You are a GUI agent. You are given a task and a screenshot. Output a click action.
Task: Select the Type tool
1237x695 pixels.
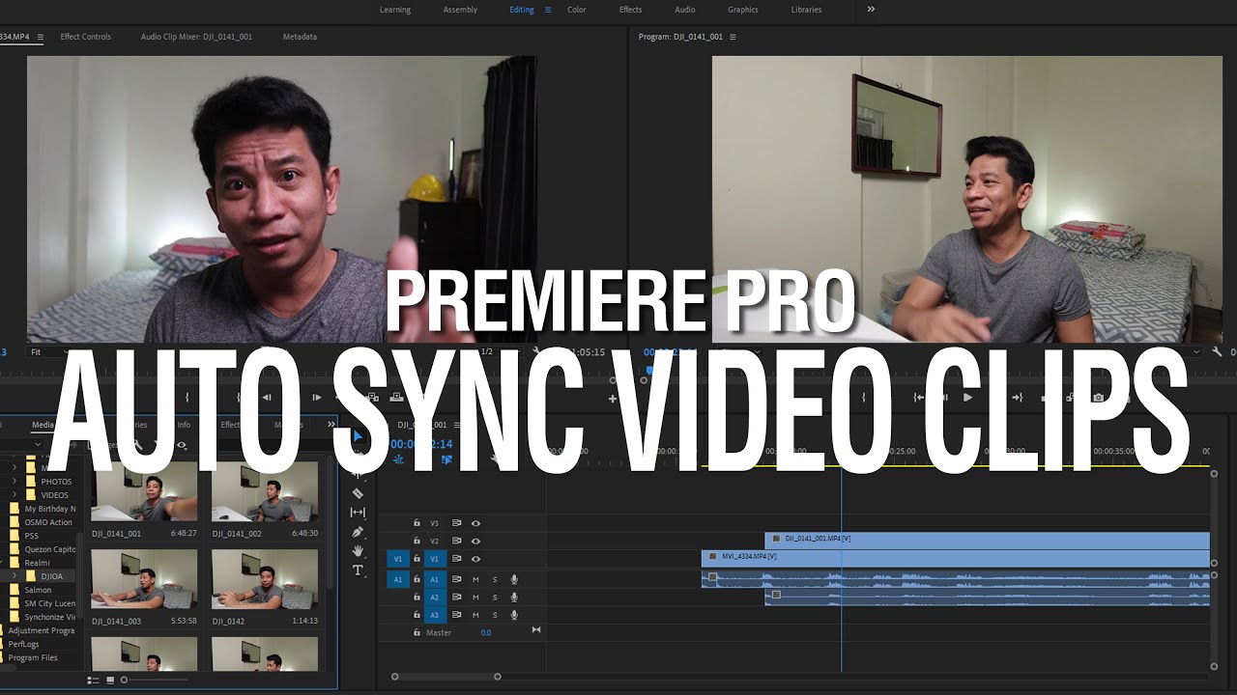tap(358, 570)
